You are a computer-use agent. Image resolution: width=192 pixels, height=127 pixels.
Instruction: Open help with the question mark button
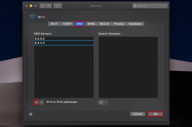pyautogui.click(x=31, y=114)
